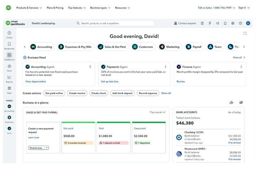Click Create check action

(x=99, y=93)
